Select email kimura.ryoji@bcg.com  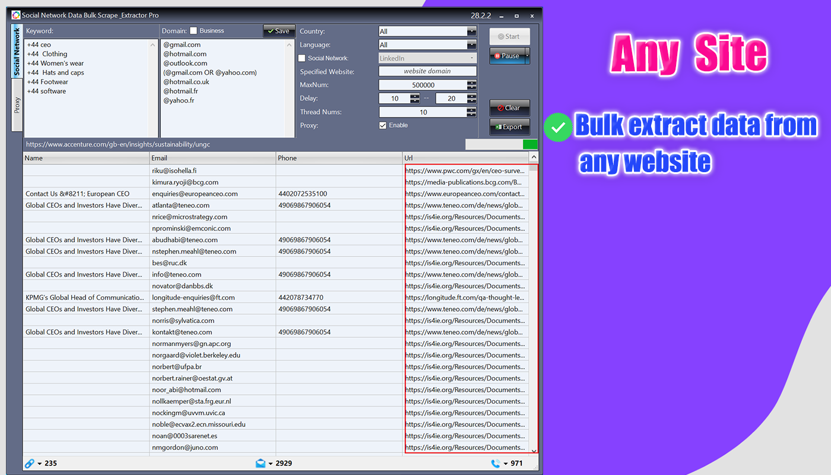click(212, 182)
